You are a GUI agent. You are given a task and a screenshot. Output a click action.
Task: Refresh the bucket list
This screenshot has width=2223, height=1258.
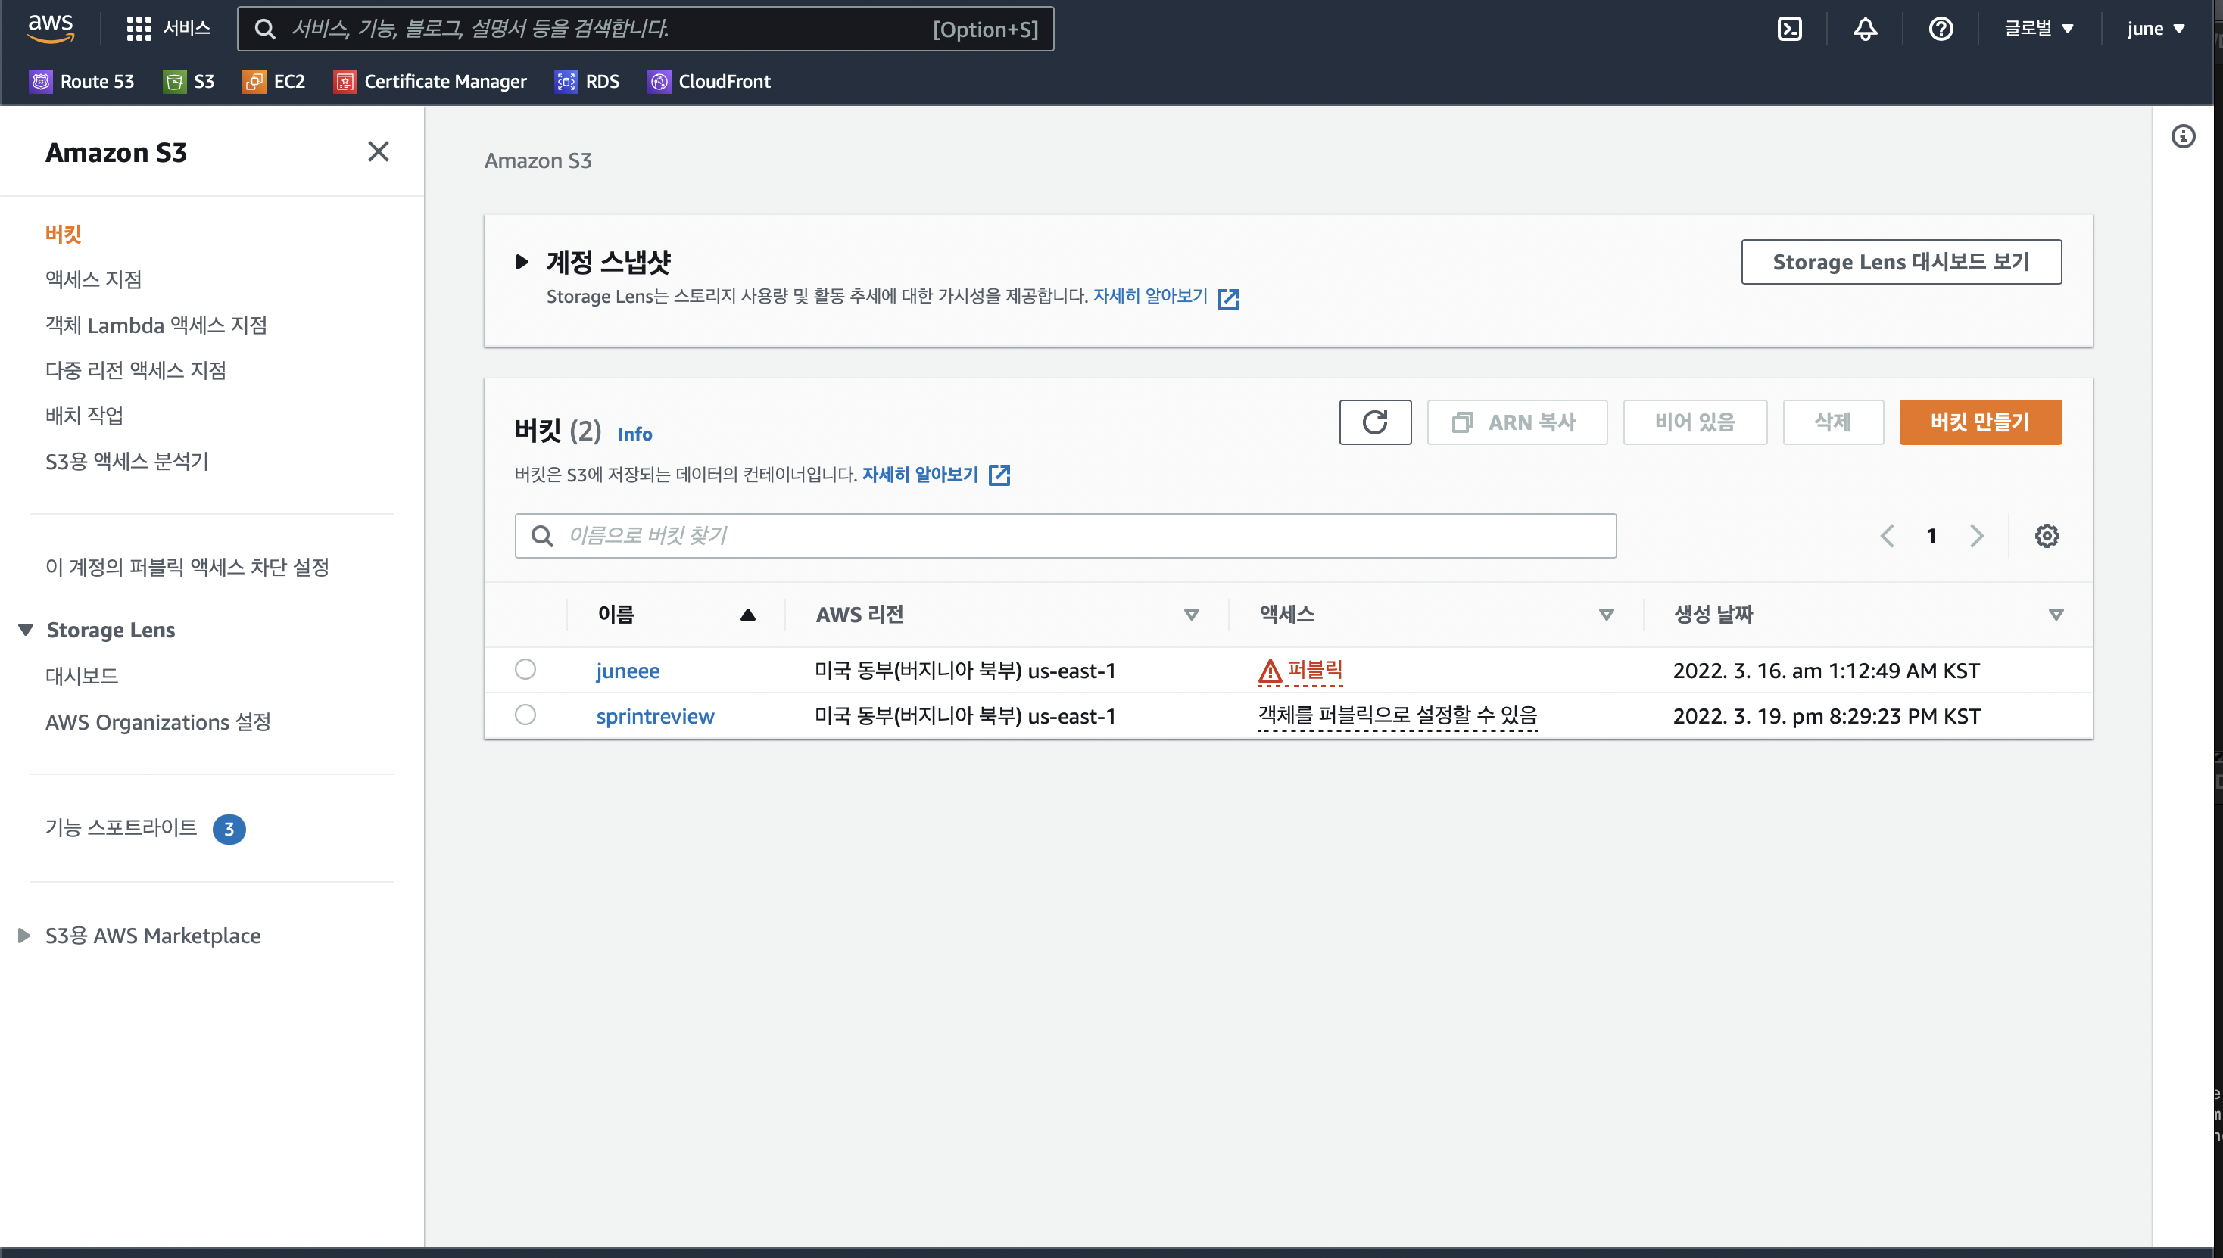(1375, 422)
